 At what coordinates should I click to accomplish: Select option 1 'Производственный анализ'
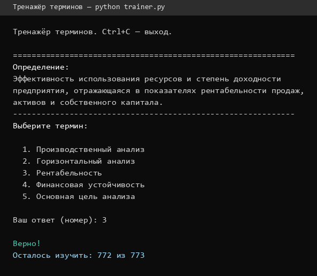click(x=83, y=150)
